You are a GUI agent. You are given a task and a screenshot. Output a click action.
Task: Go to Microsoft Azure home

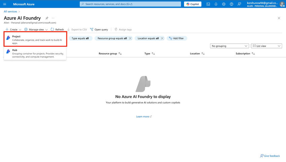pyautogui.click(x=24, y=4)
